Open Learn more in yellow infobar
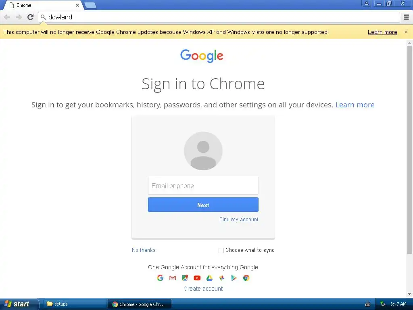Screen dimensions: 413x310 click(382, 32)
